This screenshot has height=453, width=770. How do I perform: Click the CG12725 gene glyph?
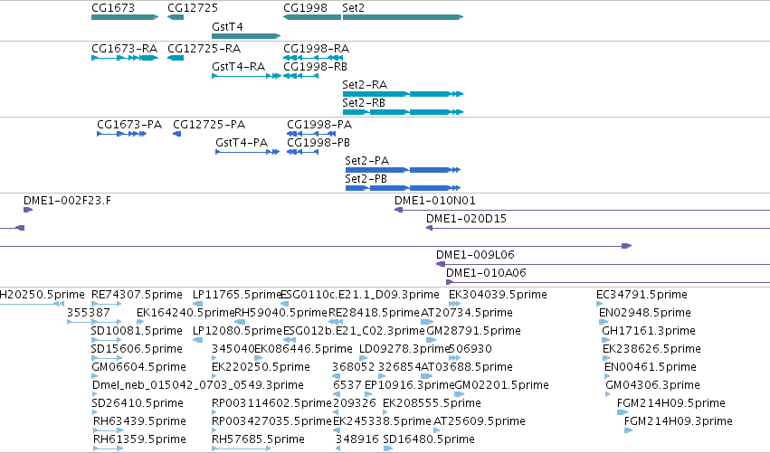pyautogui.click(x=176, y=17)
